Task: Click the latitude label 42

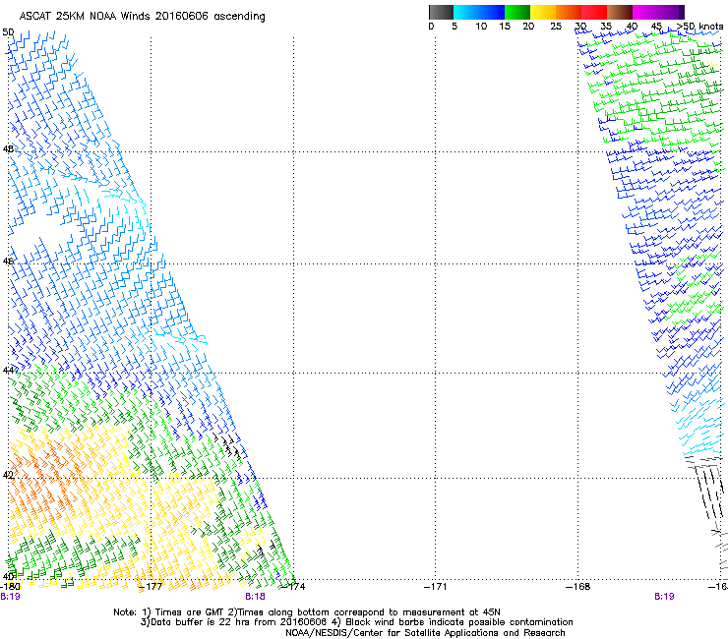Action: pyautogui.click(x=8, y=475)
